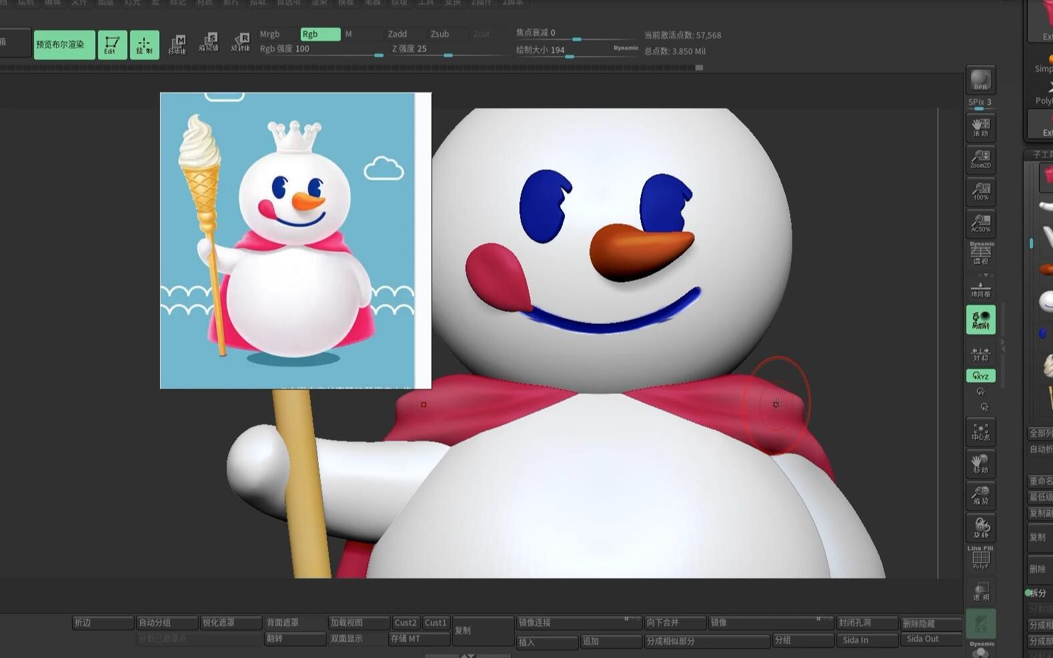Select the 缩放轴 scale gizmo icon
The height and width of the screenshot is (658, 1053).
209,43
